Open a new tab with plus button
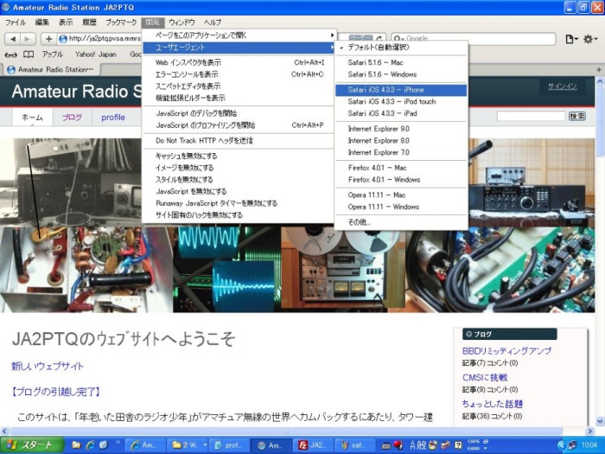Screen dimensions: 605x454 [599, 69]
